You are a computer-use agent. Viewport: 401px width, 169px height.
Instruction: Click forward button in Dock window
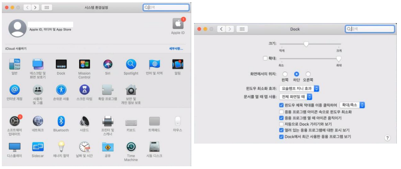(x=230, y=29)
